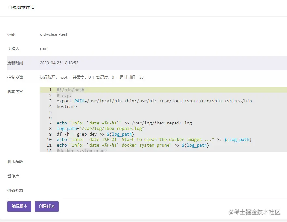Click the export PATH code line

click(x=154, y=101)
